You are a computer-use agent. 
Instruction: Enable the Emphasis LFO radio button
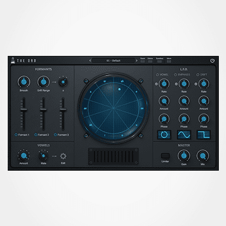[175, 75]
